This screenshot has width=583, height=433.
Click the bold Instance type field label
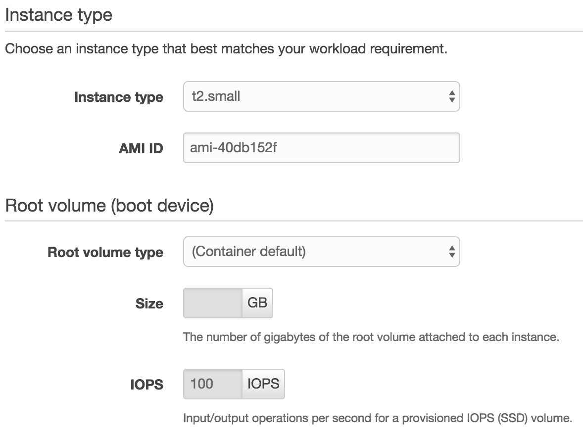point(119,97)
